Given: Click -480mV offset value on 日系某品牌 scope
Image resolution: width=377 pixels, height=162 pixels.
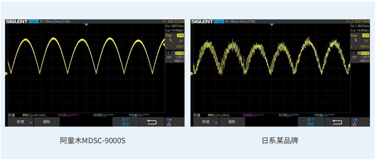Looking at the screenshot, I should click(x=365, y=61).
